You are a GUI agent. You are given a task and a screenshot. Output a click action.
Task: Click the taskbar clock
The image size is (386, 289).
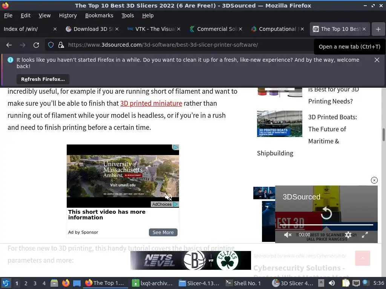(378, 283)
